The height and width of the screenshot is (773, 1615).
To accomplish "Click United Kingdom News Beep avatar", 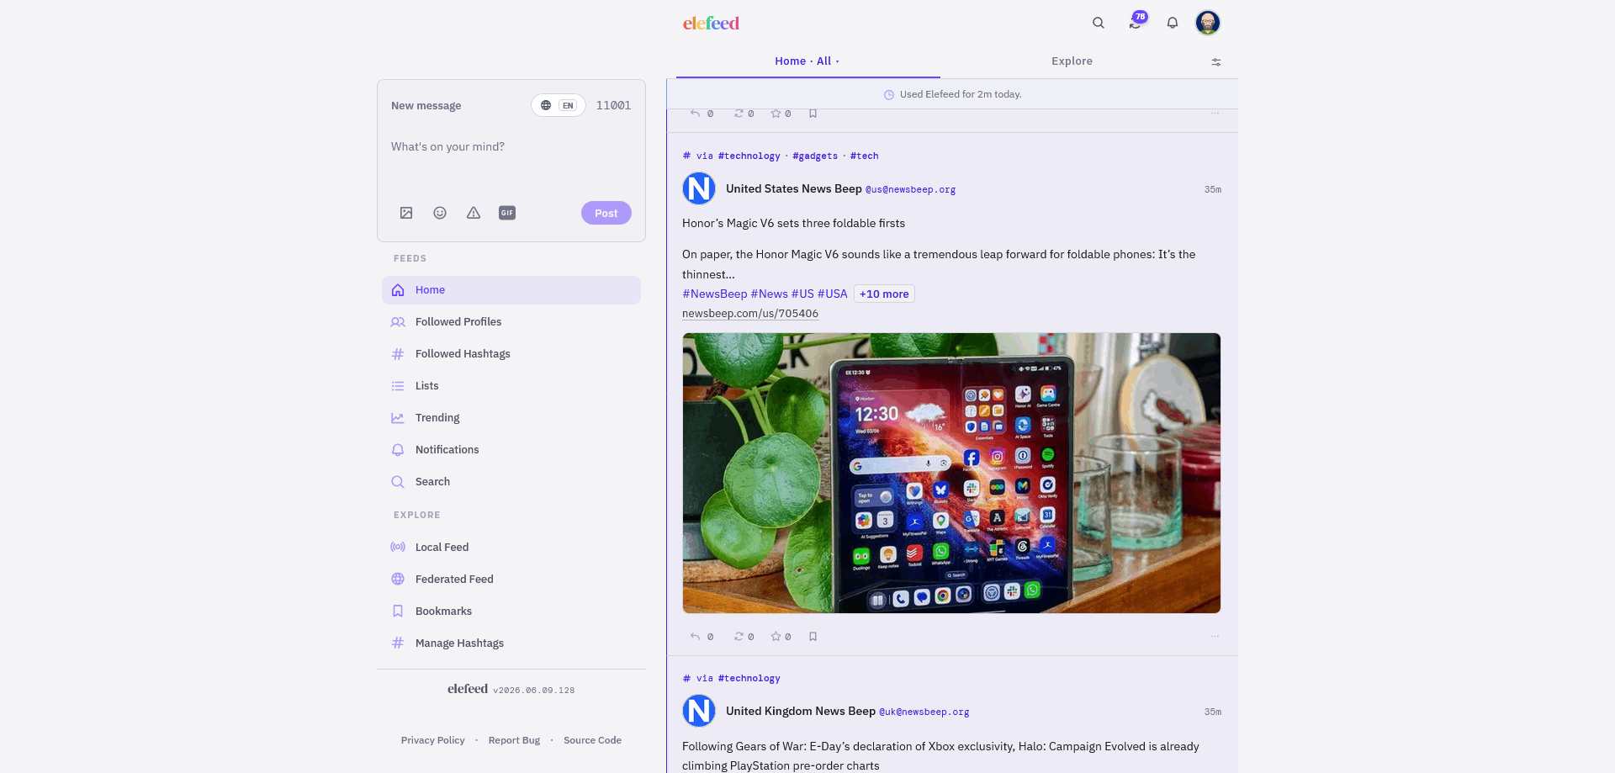I will [x=699, y=711].
